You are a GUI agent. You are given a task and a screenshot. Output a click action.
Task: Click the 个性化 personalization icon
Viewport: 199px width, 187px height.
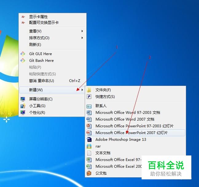coord(23,113)
